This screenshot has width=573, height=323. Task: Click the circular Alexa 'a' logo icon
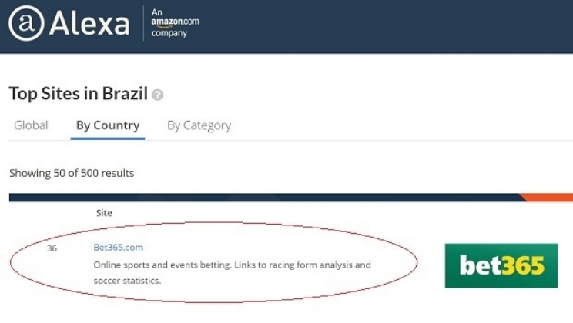25,24
